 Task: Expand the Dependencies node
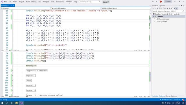coord(155,19)
